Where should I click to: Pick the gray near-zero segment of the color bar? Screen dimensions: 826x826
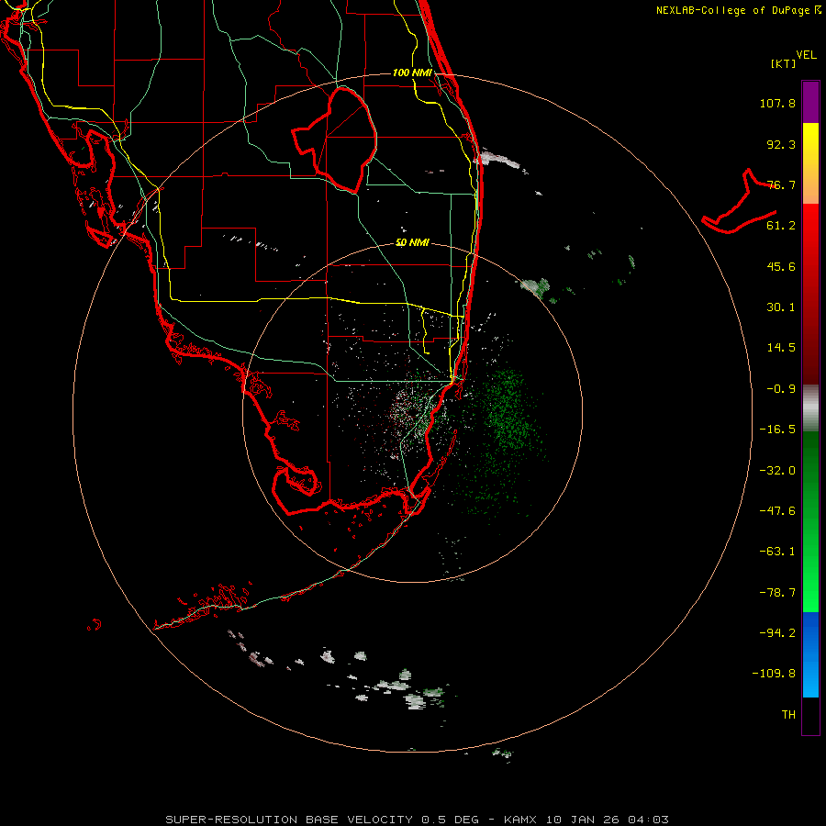[810, 408]
